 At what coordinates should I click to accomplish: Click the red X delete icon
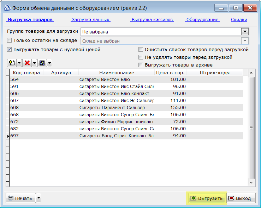(27, 63)
